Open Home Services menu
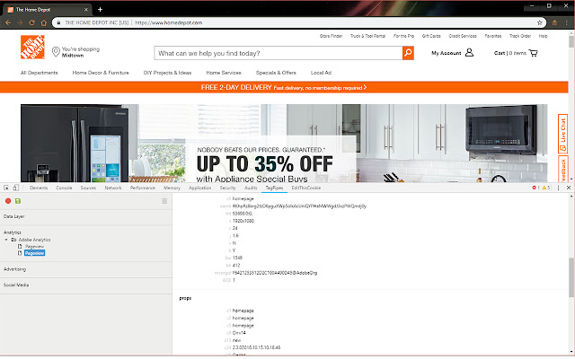 tap(224, 73)
